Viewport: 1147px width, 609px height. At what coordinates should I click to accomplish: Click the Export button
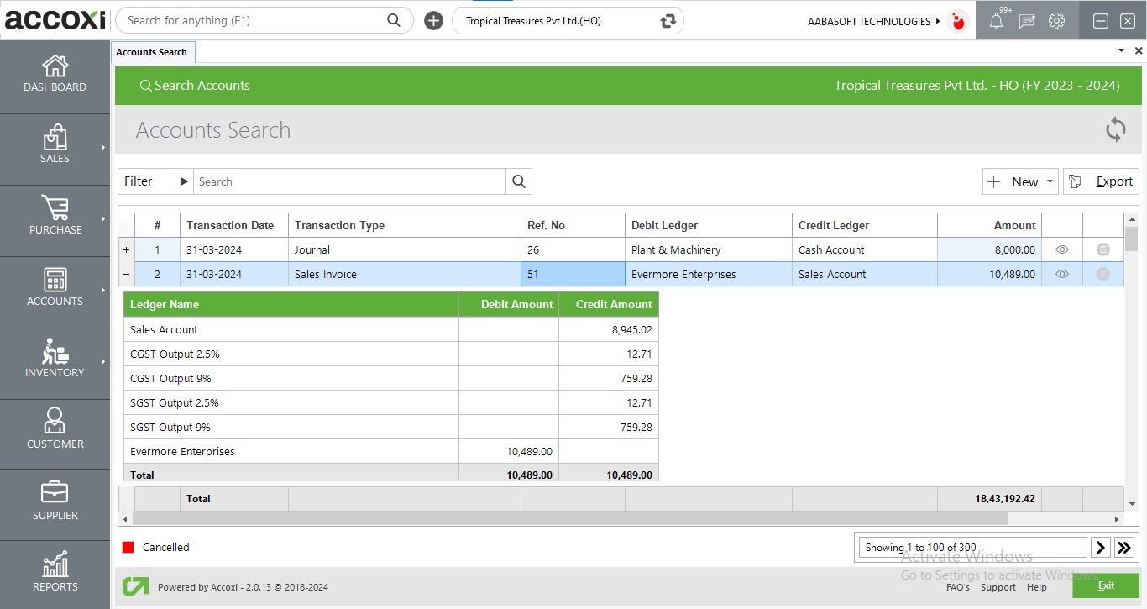(1101, 181)
